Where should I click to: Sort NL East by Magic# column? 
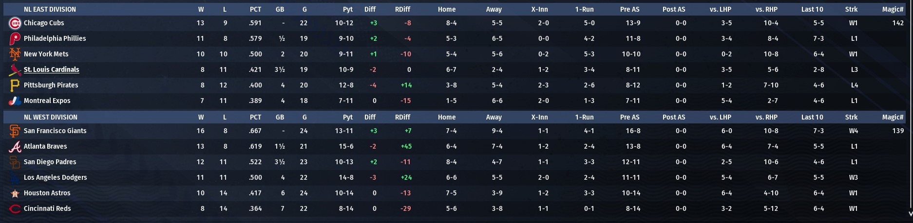pos(893,9)
